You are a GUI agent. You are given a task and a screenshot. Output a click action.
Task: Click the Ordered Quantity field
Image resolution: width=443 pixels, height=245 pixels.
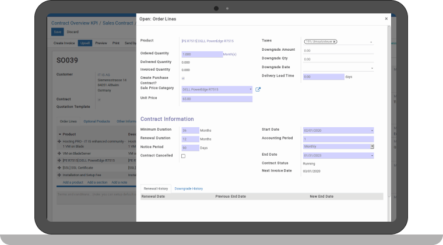click(x=201, y=54)
